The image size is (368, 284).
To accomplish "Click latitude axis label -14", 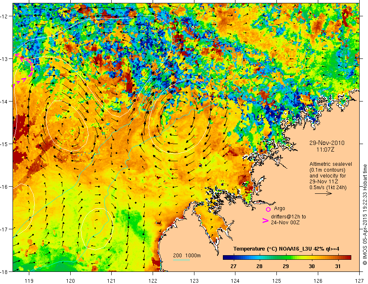I will [5, 101].
